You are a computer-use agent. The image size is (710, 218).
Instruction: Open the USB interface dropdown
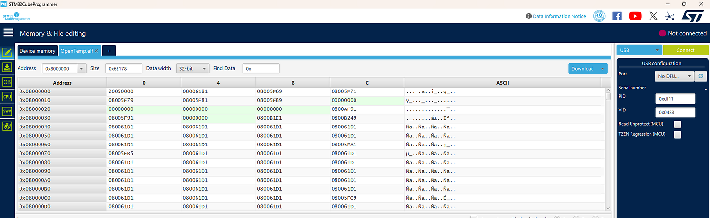639,50
